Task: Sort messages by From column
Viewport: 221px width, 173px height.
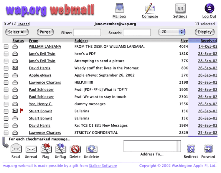Action: [34, 41]
